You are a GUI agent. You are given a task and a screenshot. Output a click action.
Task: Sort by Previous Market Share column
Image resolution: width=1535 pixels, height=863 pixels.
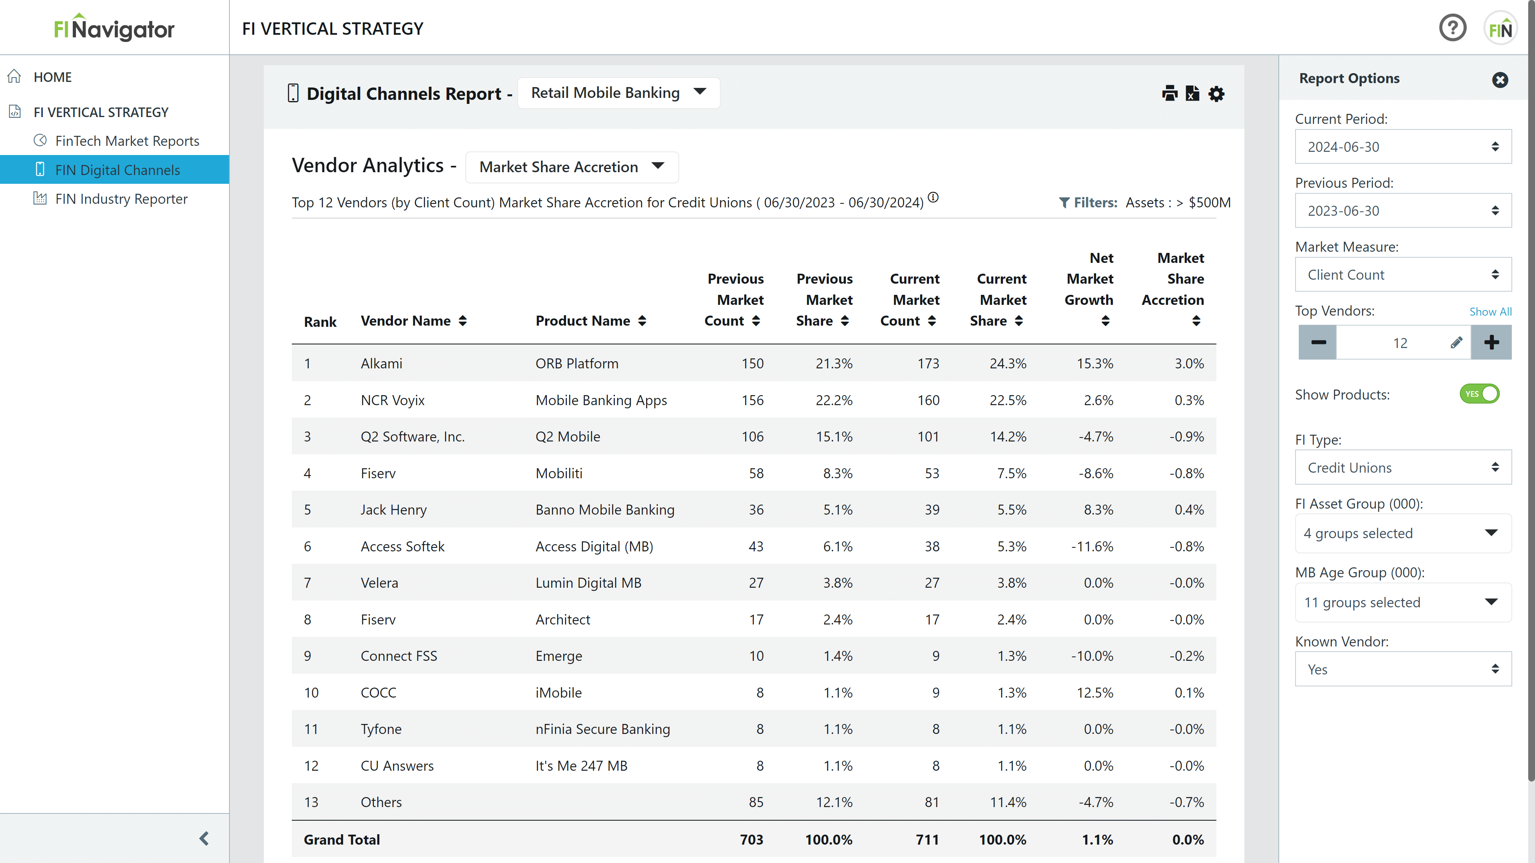[x=844, y=321]
